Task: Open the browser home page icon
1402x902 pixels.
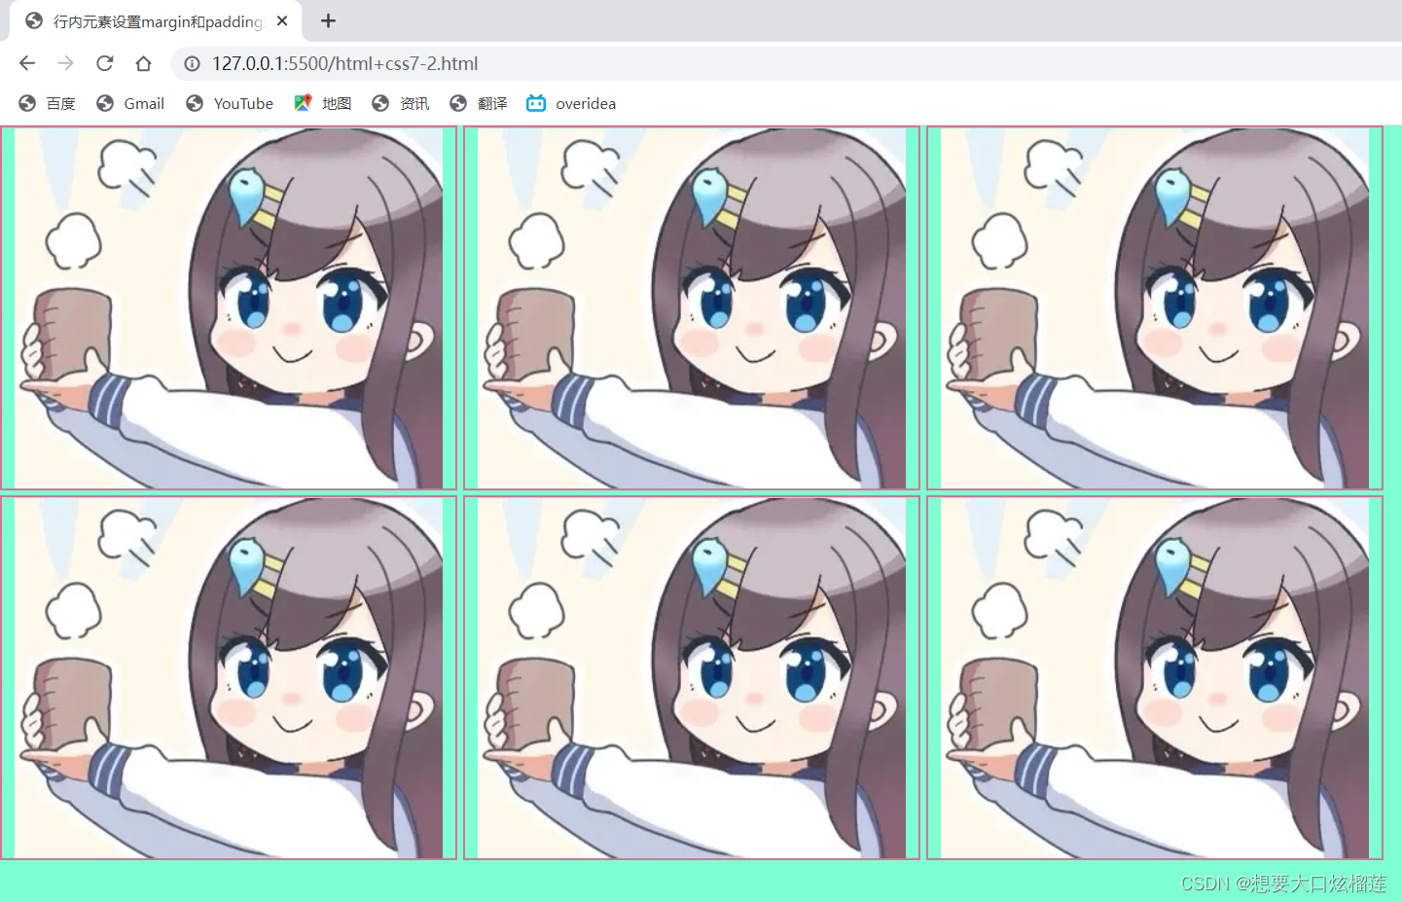Action: coord(143,63)
